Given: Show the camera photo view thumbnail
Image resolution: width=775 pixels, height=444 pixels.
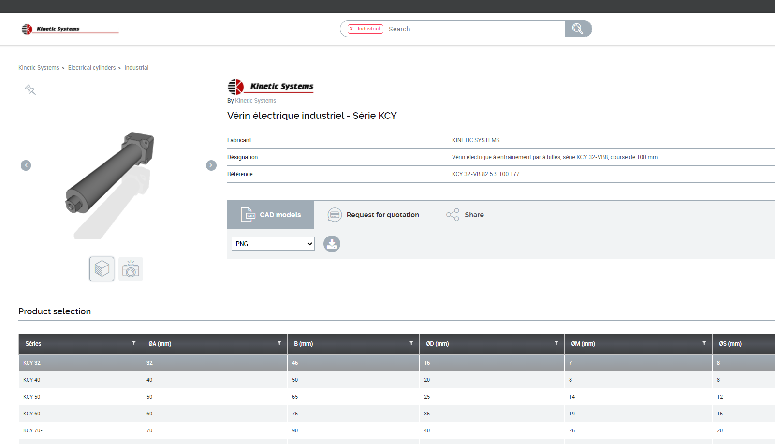Looking at the screenshot, I should (131, 269).
